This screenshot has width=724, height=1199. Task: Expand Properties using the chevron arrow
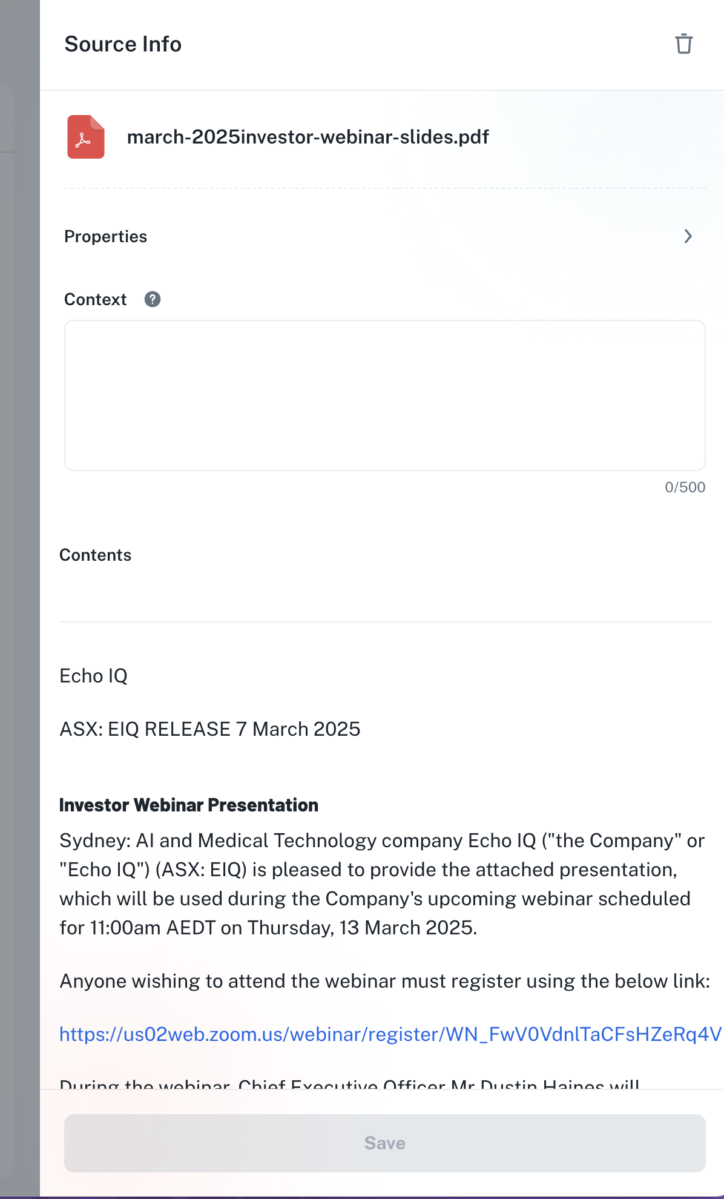[688, 236]
